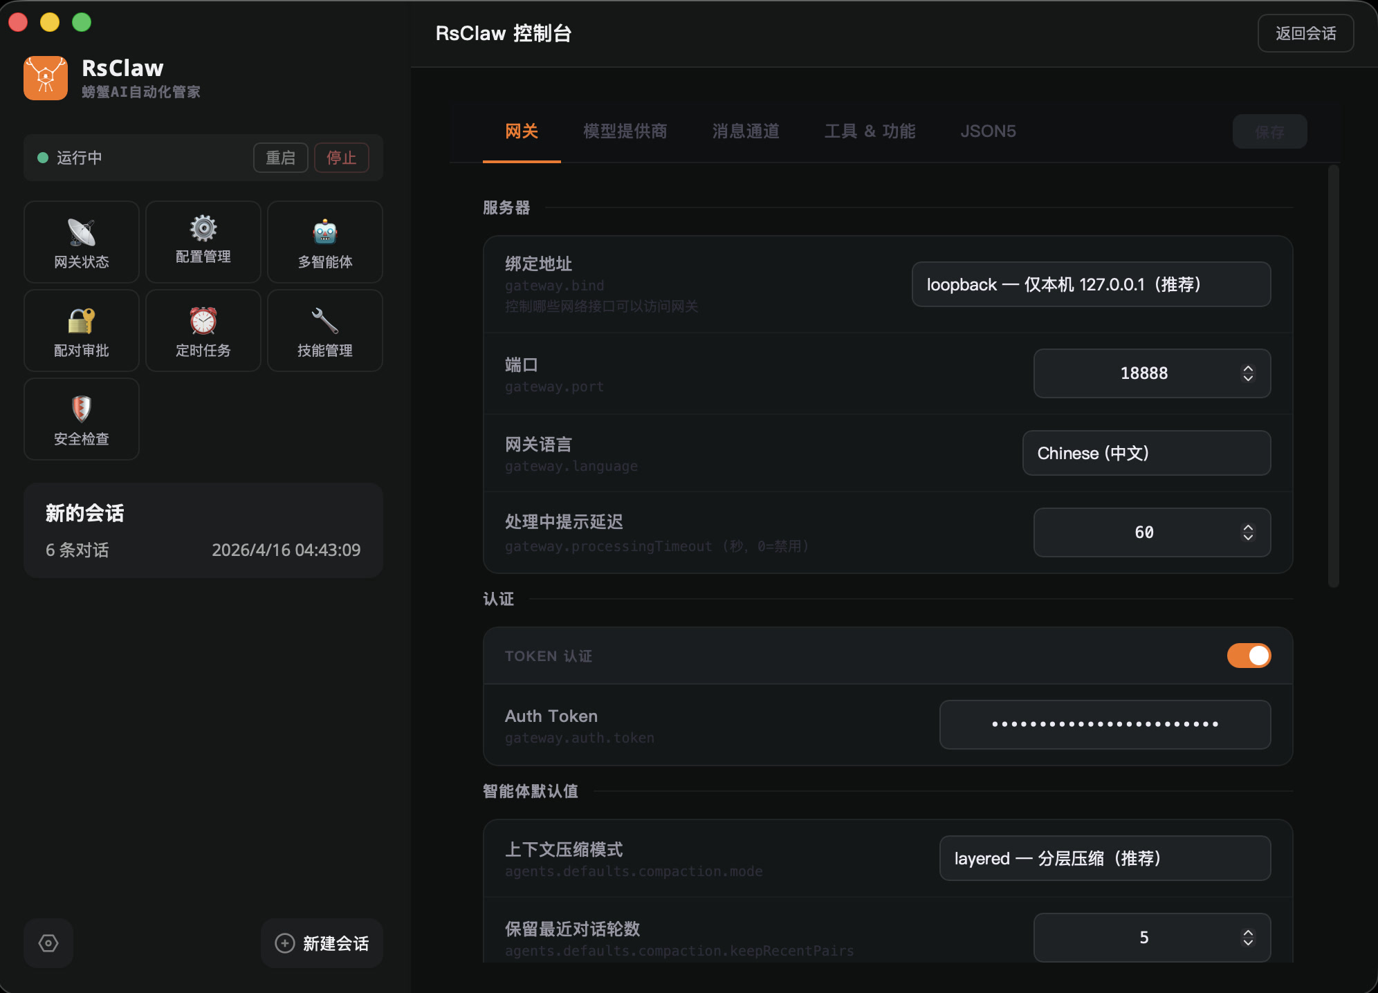Click the masked Auth Token field
Image resolution: width=1378 pixels, height=993 pixels.
pyautogui.click(x=1104, y=724)
